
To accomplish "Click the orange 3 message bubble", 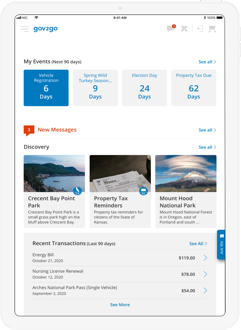I will 29,130.
